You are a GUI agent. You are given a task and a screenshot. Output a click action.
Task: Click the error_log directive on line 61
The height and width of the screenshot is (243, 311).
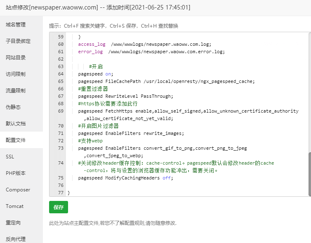[x=90, y=52]
